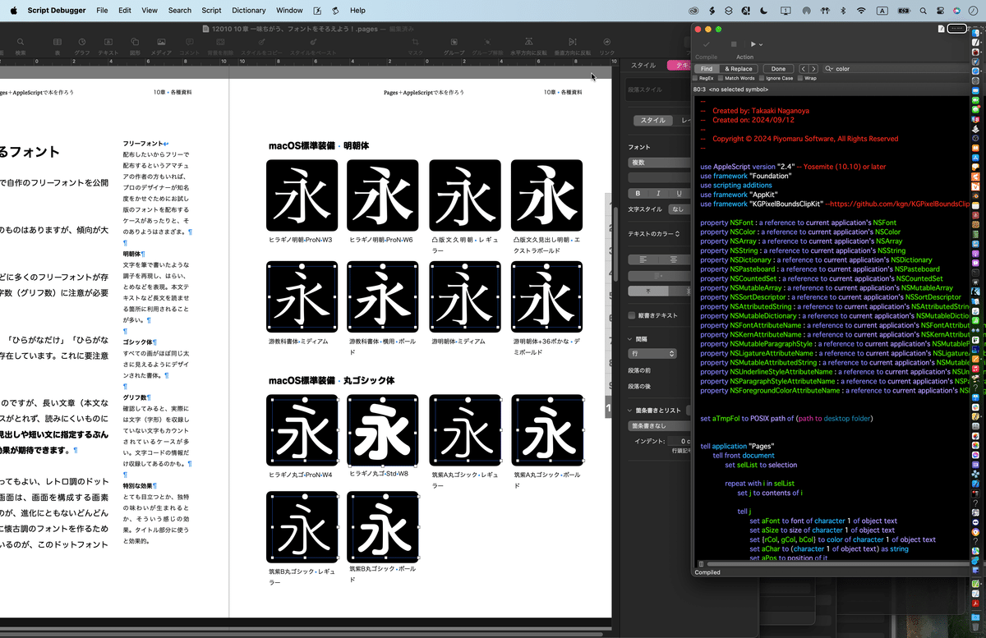Click the document icon in Script Debugger title bar

pyautogui.click(x=942, y=29)
